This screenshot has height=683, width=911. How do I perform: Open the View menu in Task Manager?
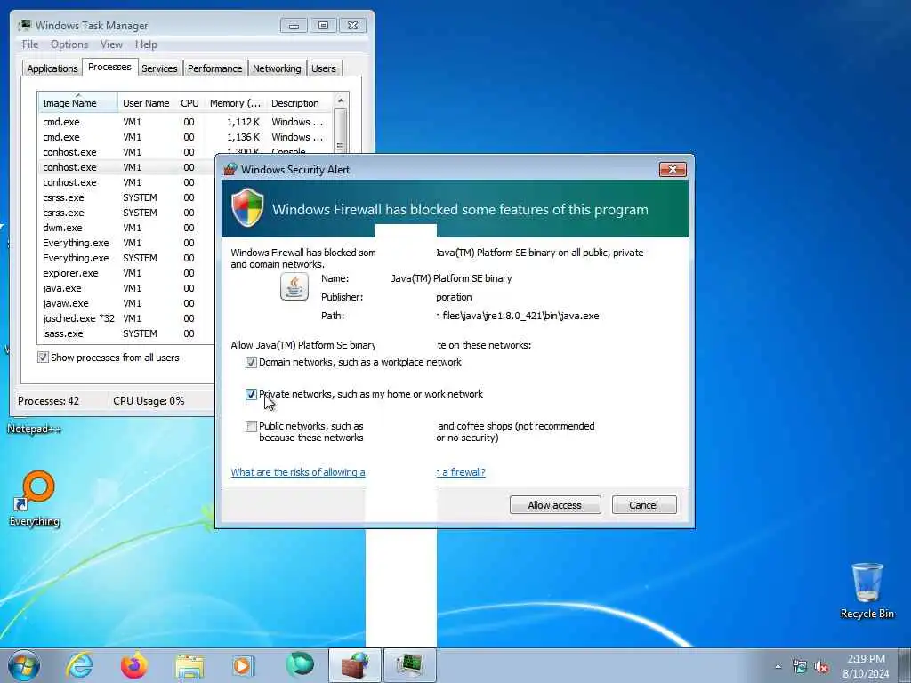pos(111,44)
